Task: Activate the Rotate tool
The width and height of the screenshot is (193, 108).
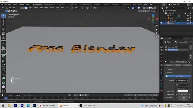Action: pyautogui.click(x=3, y=29)
